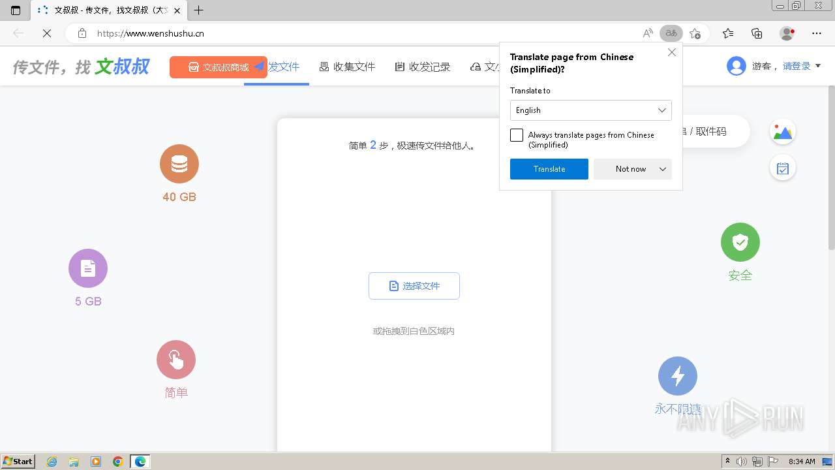The height and width of the screenshot is (470, 835).
Task: View site information lock icon
Action: (x=82, y=33)
